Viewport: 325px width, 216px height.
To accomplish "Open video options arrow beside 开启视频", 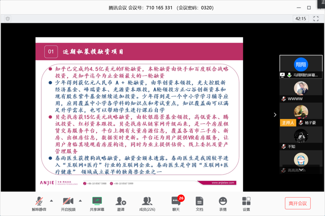I will click(80, 201).
